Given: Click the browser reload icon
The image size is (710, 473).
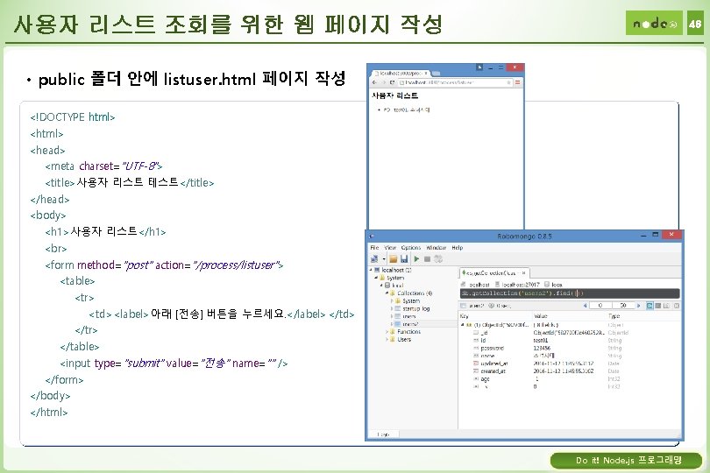Looking at the screenshot, I should tap(392, 82).
